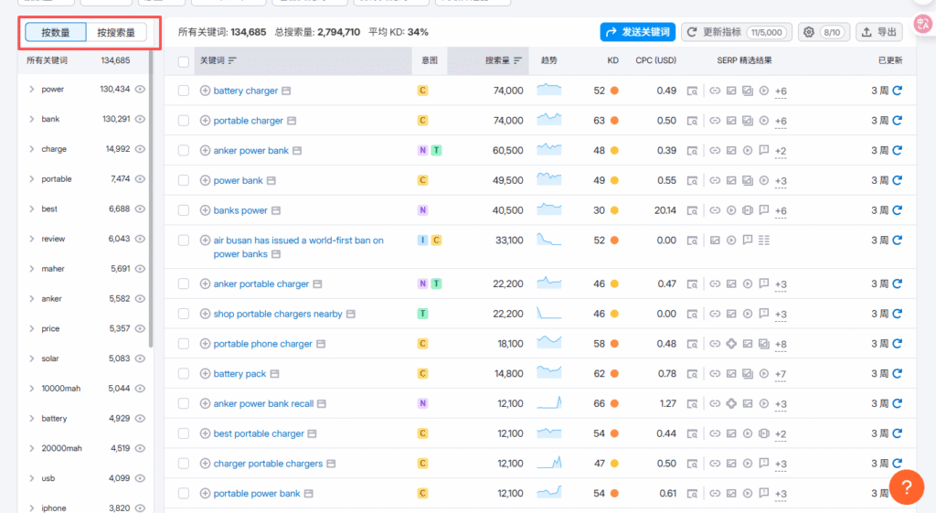
Task: Tick the checkbox for battery charger keyword
Action: click(184, 91)
